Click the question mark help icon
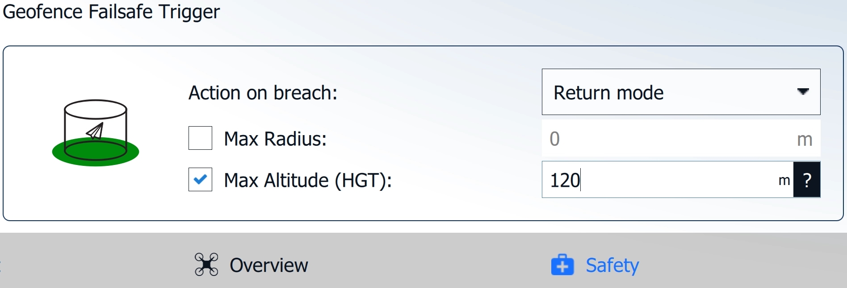847x288 pixels. point(807,180)
